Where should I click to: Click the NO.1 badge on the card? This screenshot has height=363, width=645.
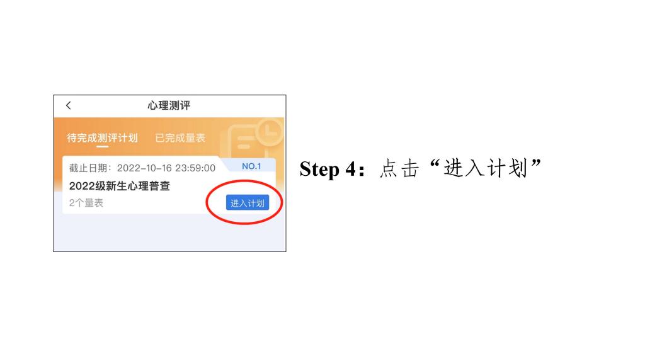coord(251,166)
